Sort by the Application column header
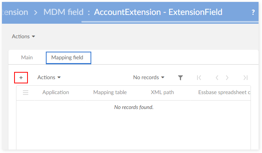The image size is (262, 153). (56, 92)
